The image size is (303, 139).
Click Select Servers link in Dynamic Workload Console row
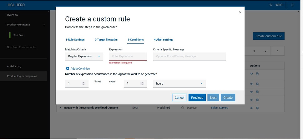point(220,108)
